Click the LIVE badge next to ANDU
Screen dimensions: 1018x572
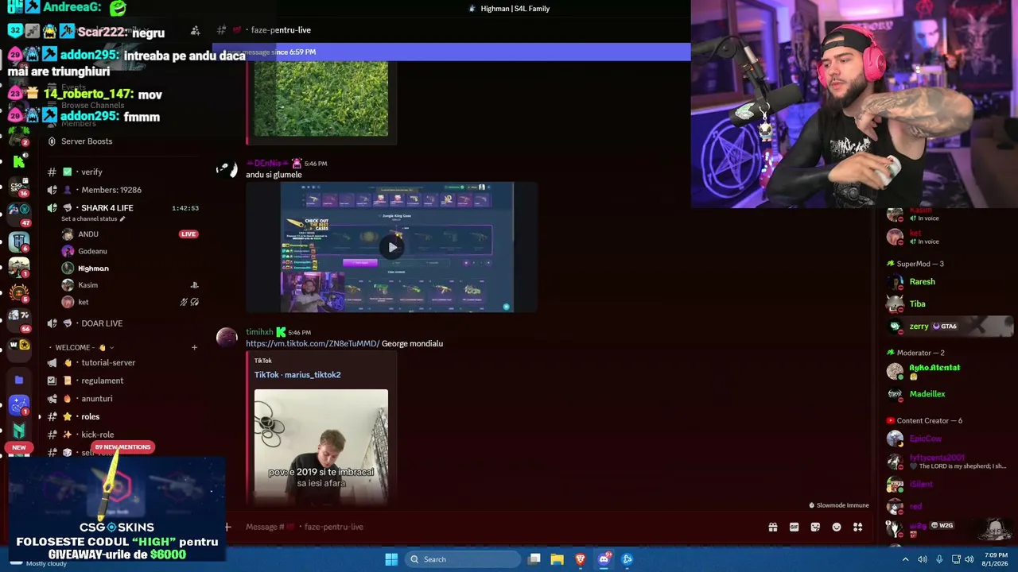click(x=188, y=234)
